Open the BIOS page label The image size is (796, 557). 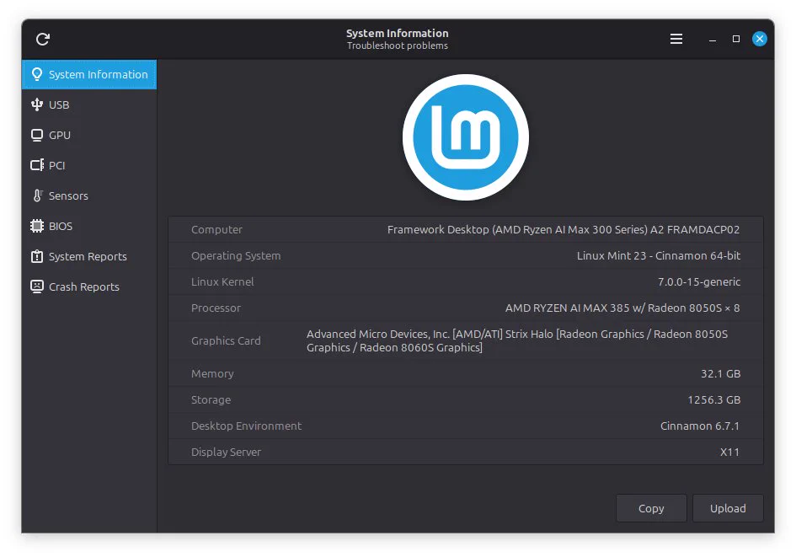point(61,226)
